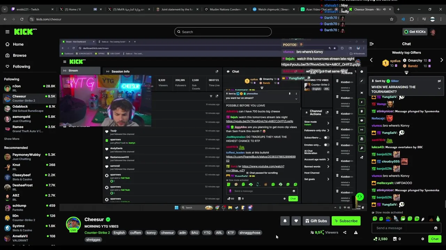Click the Kick search field
This screenshot has height=250, width=446.
tap(223, 32)
